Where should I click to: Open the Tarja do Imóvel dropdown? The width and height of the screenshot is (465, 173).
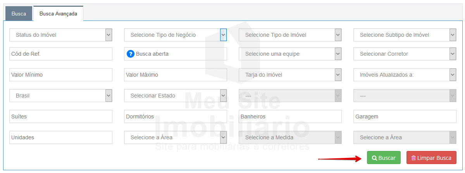click(290, 75)
